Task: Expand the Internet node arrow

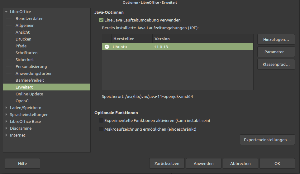Action: pos(6,135)
